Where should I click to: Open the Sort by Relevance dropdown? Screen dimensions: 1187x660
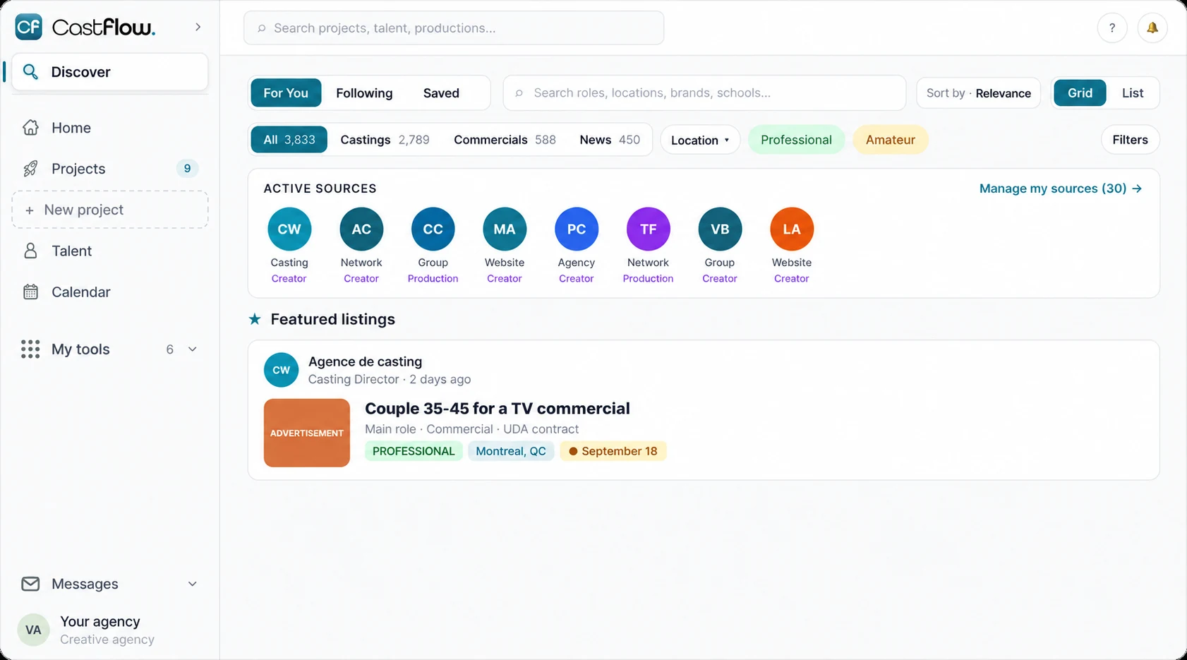(978, 93)
